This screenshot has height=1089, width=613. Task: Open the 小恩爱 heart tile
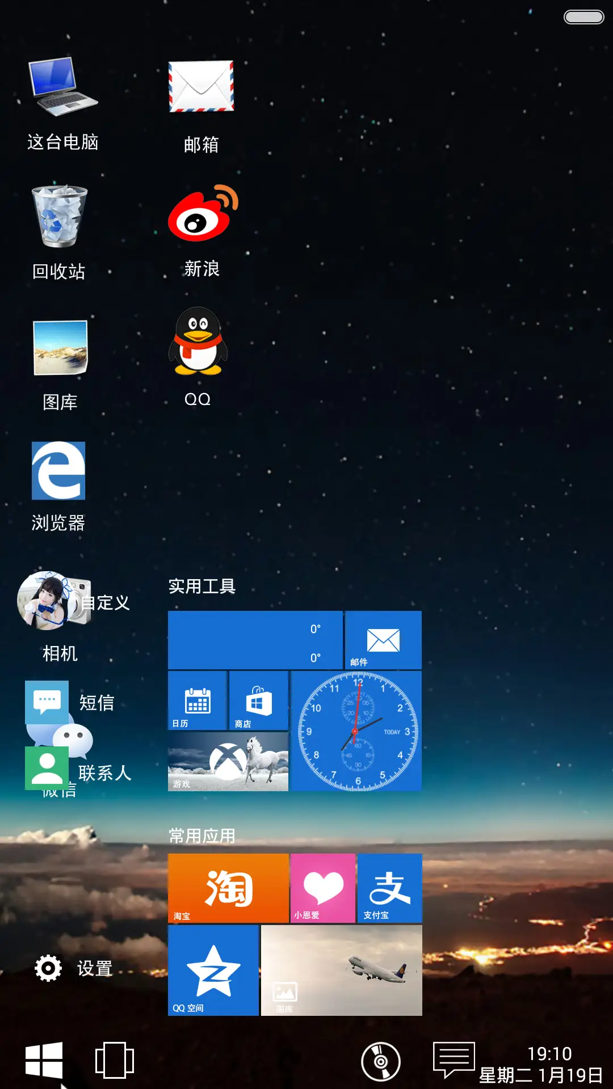tap(323, 888)
